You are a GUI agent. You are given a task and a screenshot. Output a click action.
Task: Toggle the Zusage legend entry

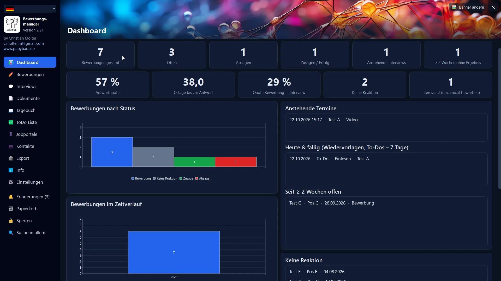pyautogui.click(x=186, y=178)
